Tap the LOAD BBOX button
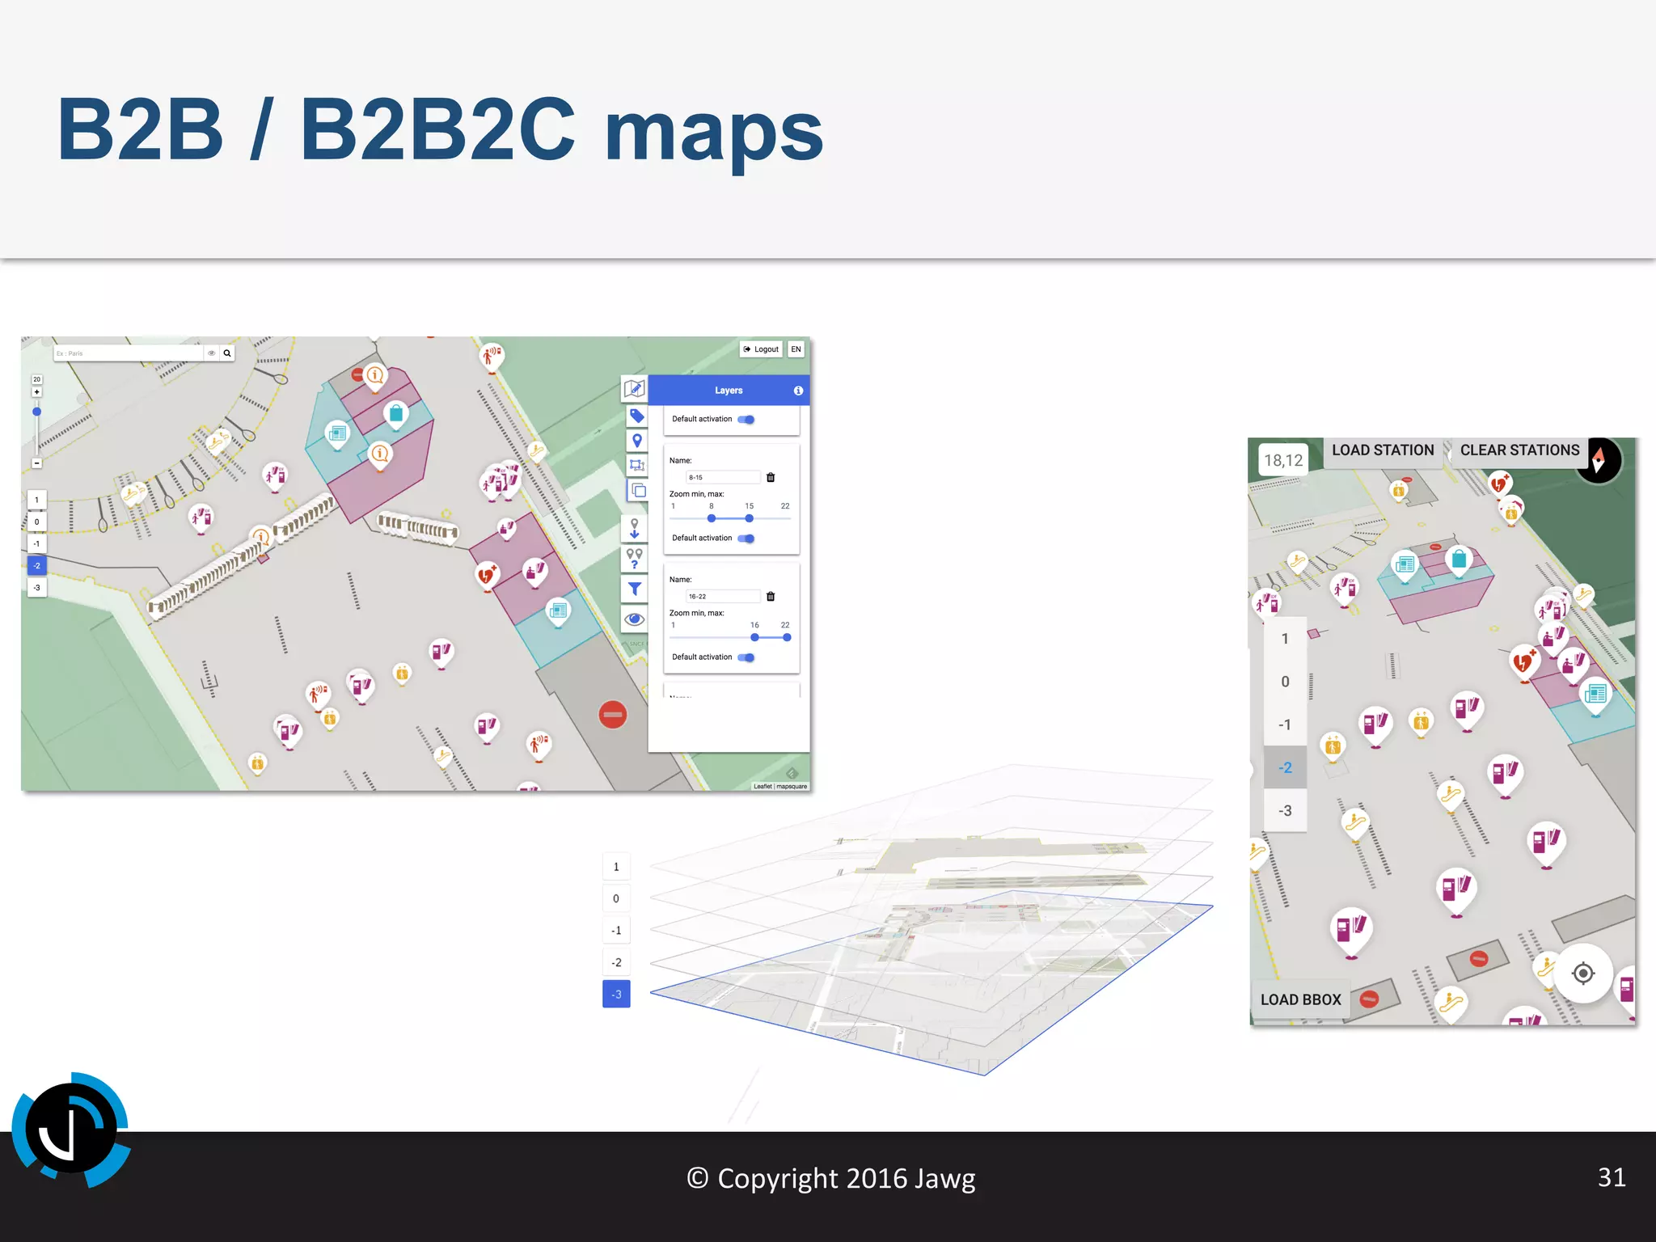This screenshot has height=1242, width=1656. click(1300, 999)
